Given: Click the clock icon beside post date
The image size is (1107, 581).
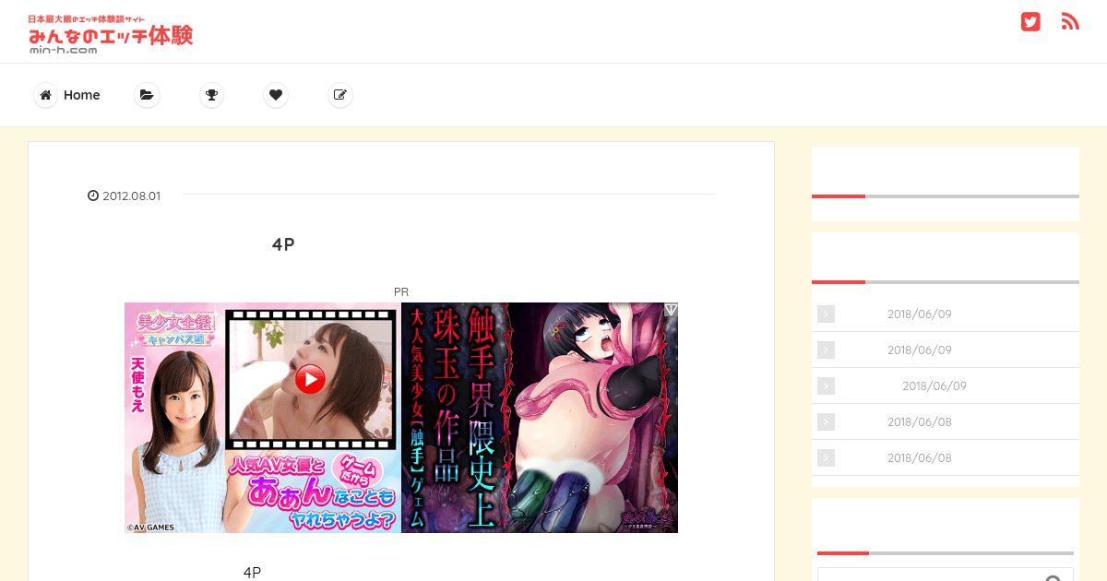Looking at the screenshot, I should (x=92, y=196).
